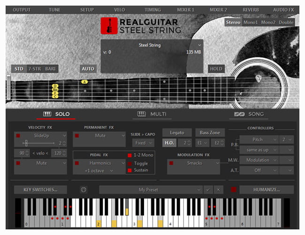Image resolution: width=305 pixels, height=235 pixels.
Task: Click the HOLD button
Action: coord(216,69)
